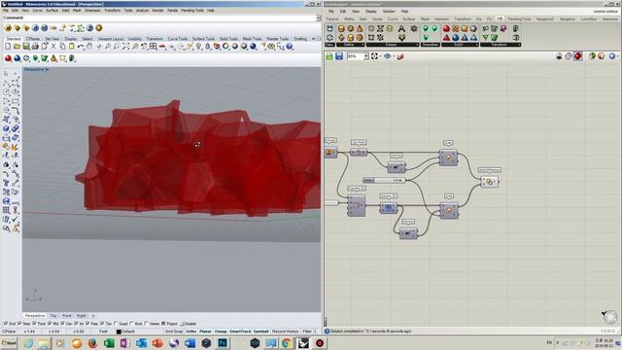Open the Analyze menu in Rhino
The width and height of the screenshot is (622, 350).
pos(142,11)
